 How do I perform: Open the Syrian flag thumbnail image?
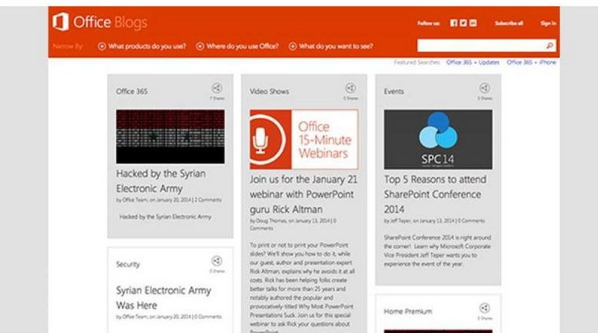170,136
